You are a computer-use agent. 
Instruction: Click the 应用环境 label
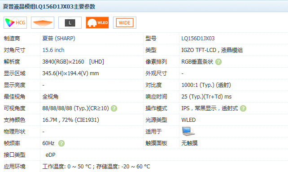[14, 167]
